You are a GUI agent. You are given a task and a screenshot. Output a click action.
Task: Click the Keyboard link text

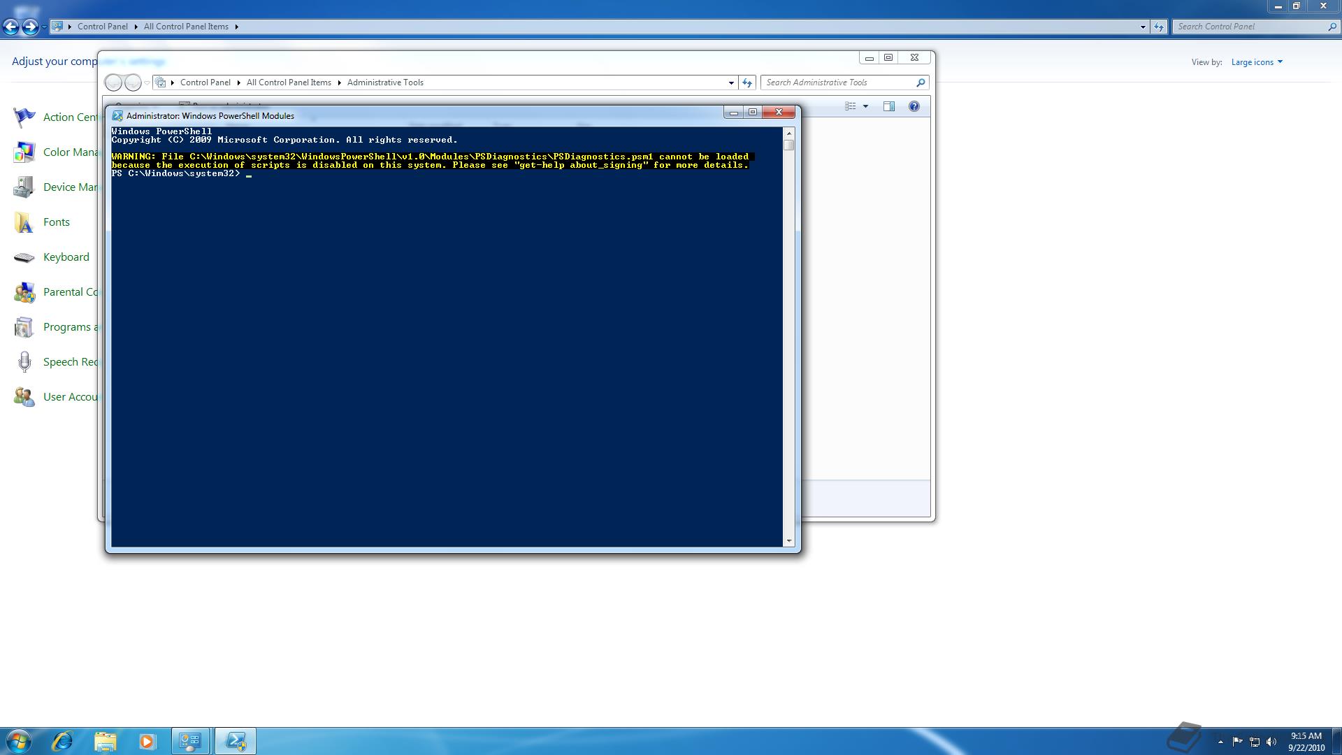66,257
